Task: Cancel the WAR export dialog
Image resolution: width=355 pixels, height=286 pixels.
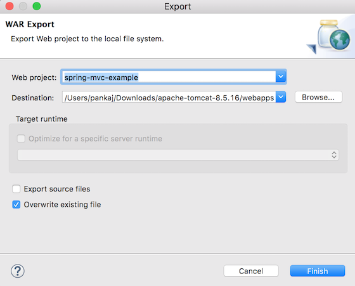Action: [251, 271]
